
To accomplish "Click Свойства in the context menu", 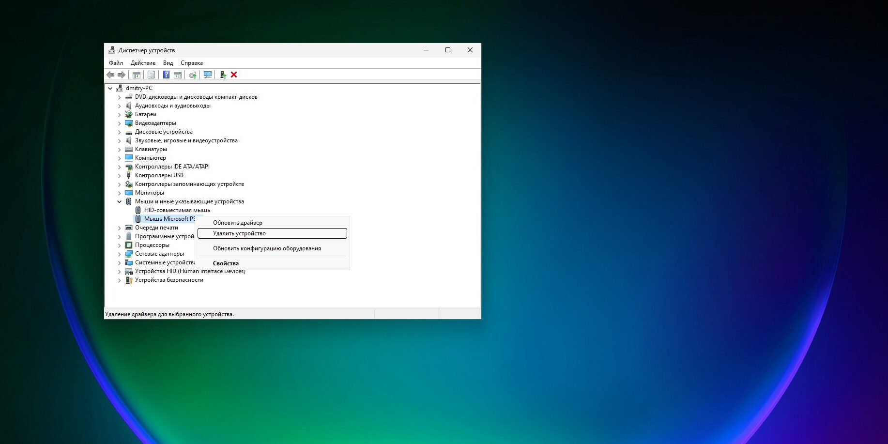I will point(226,263).
